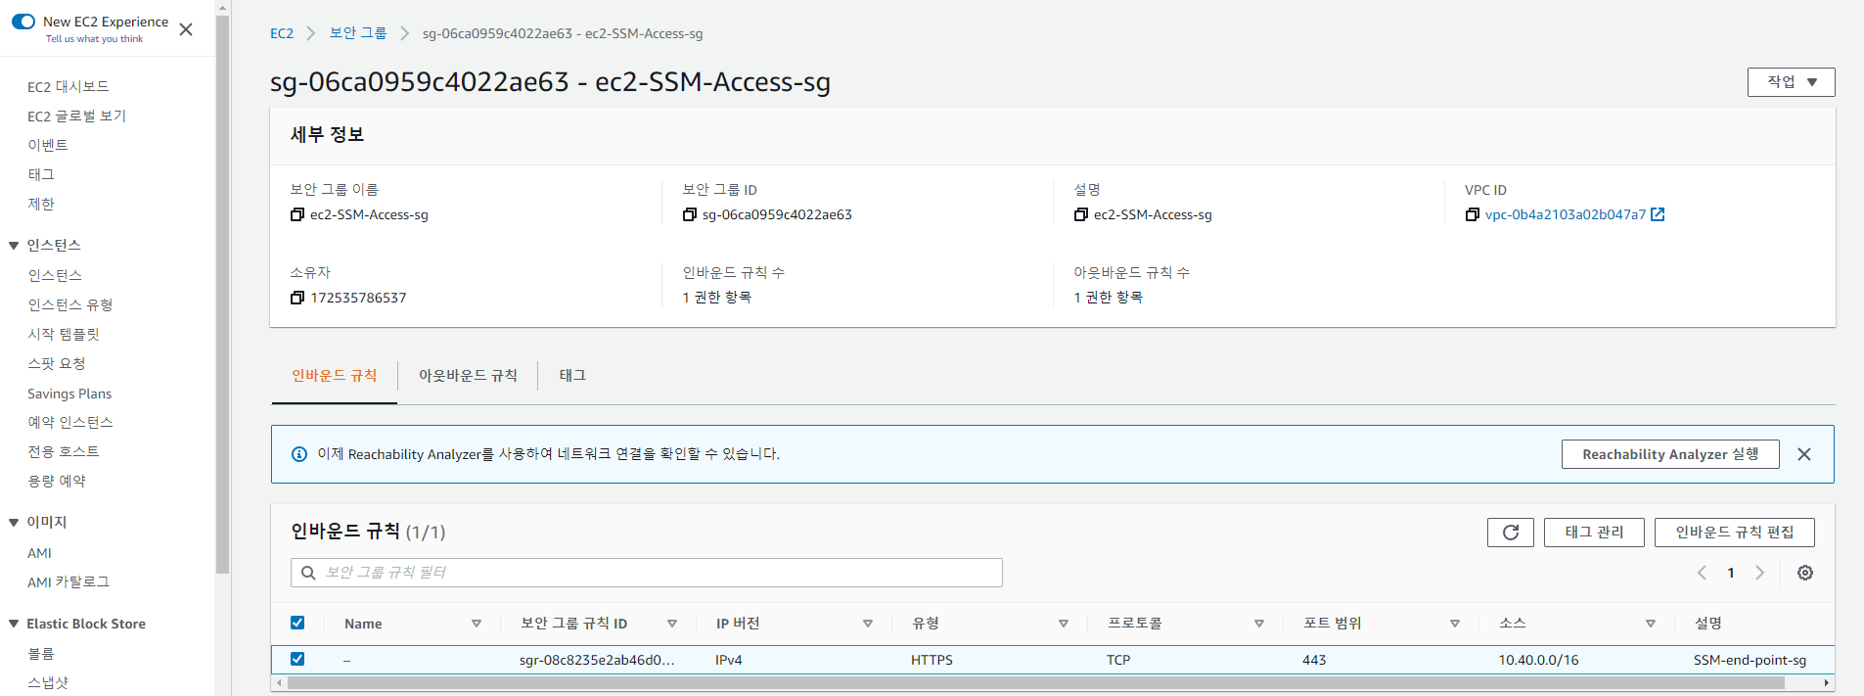
Task: Open 이벤트 in sidebar
Action: [x=48, y=145]
